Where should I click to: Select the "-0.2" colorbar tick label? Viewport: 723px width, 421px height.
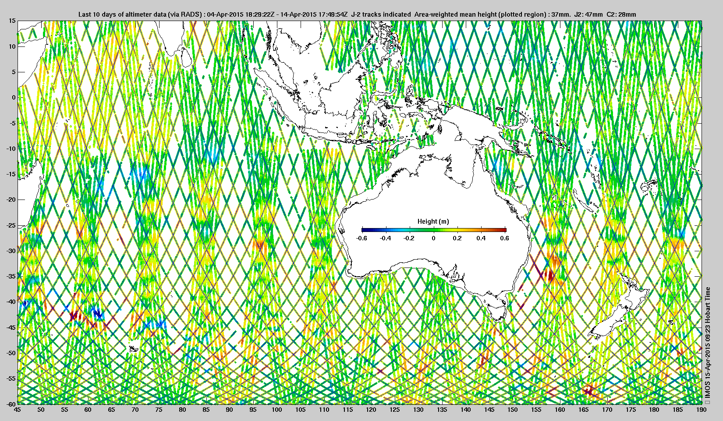click(x=410, y=238)
